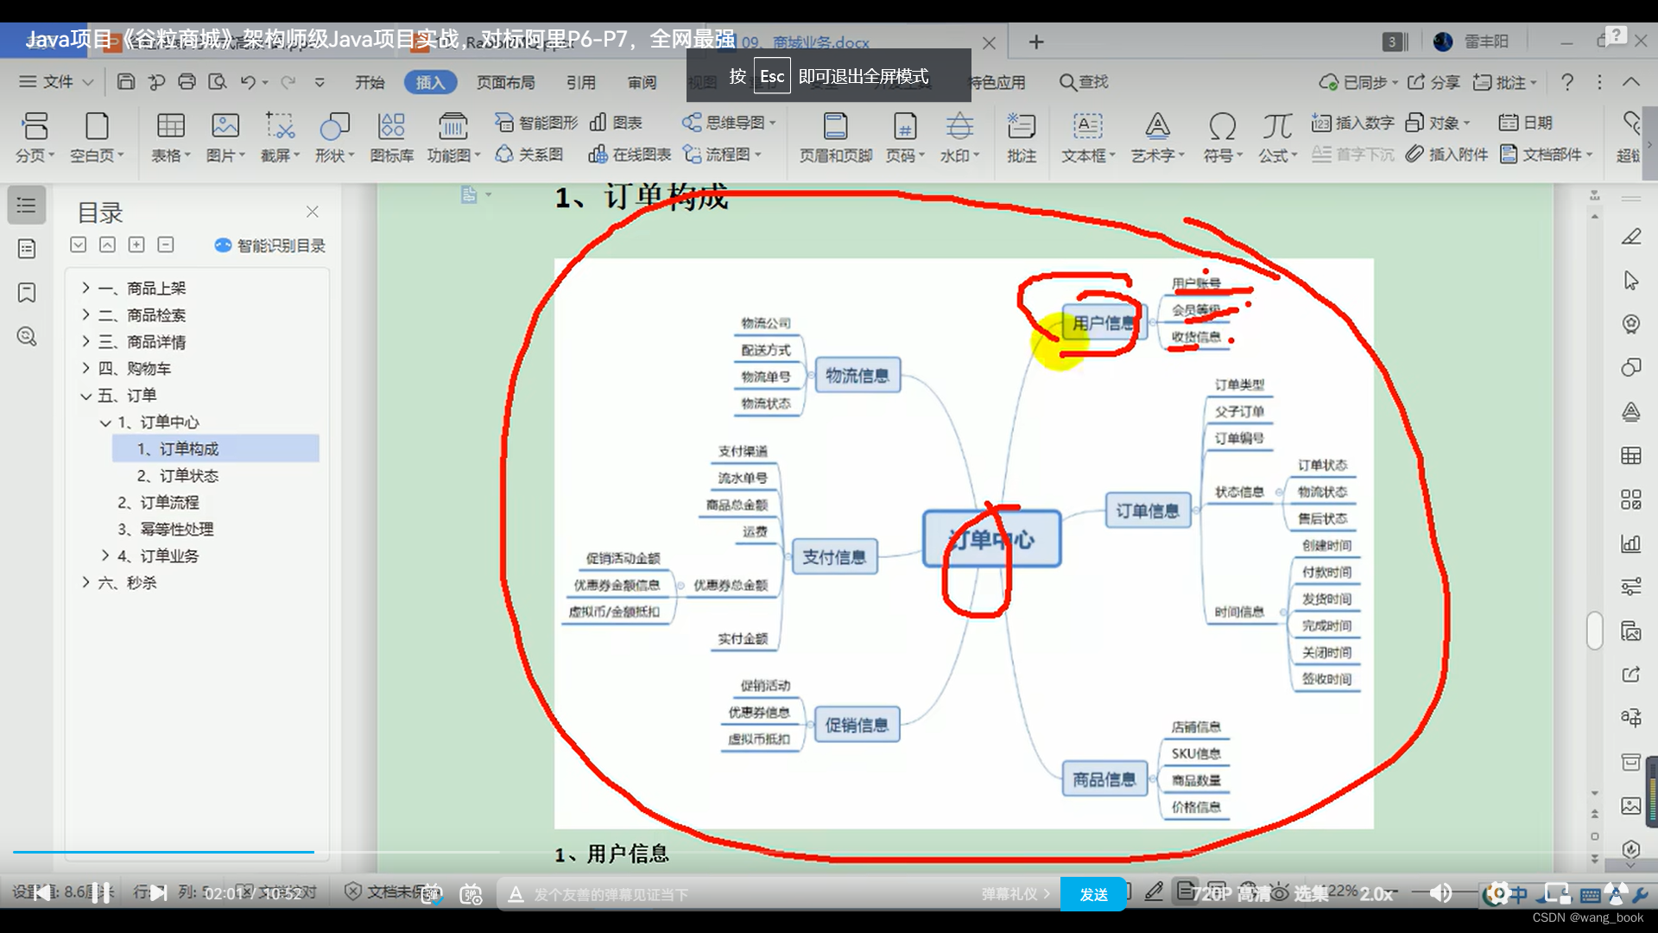The image size is (1658, 933).
Task: Switch to the 引用 ribbon tab
Action: click(x=581, y=82)
